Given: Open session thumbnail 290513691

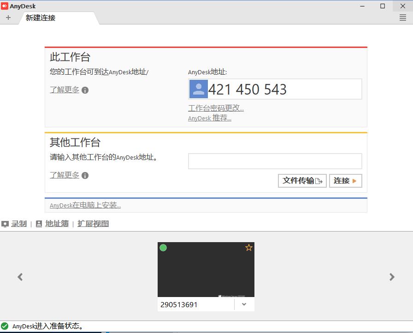Looking at the screenshot, I should [x=206, y=269].
